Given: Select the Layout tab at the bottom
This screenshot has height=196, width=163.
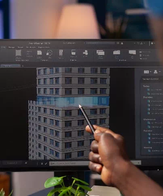Looking at the screenshot, I should coord(13,163).
